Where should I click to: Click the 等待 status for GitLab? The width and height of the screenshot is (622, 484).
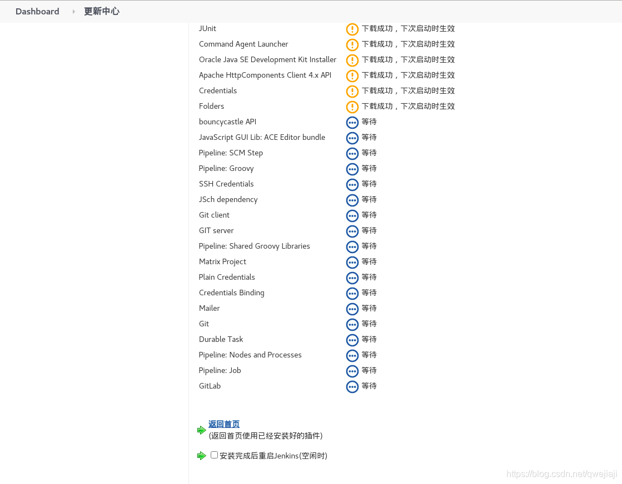point(369,386)
